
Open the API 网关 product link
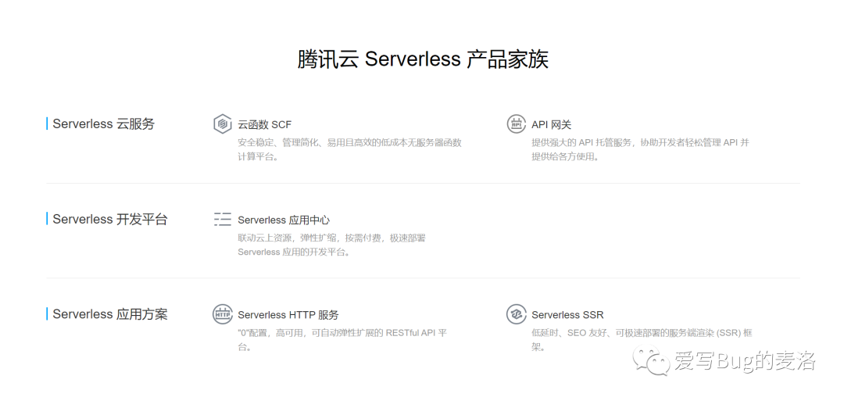tap(551, 125)
